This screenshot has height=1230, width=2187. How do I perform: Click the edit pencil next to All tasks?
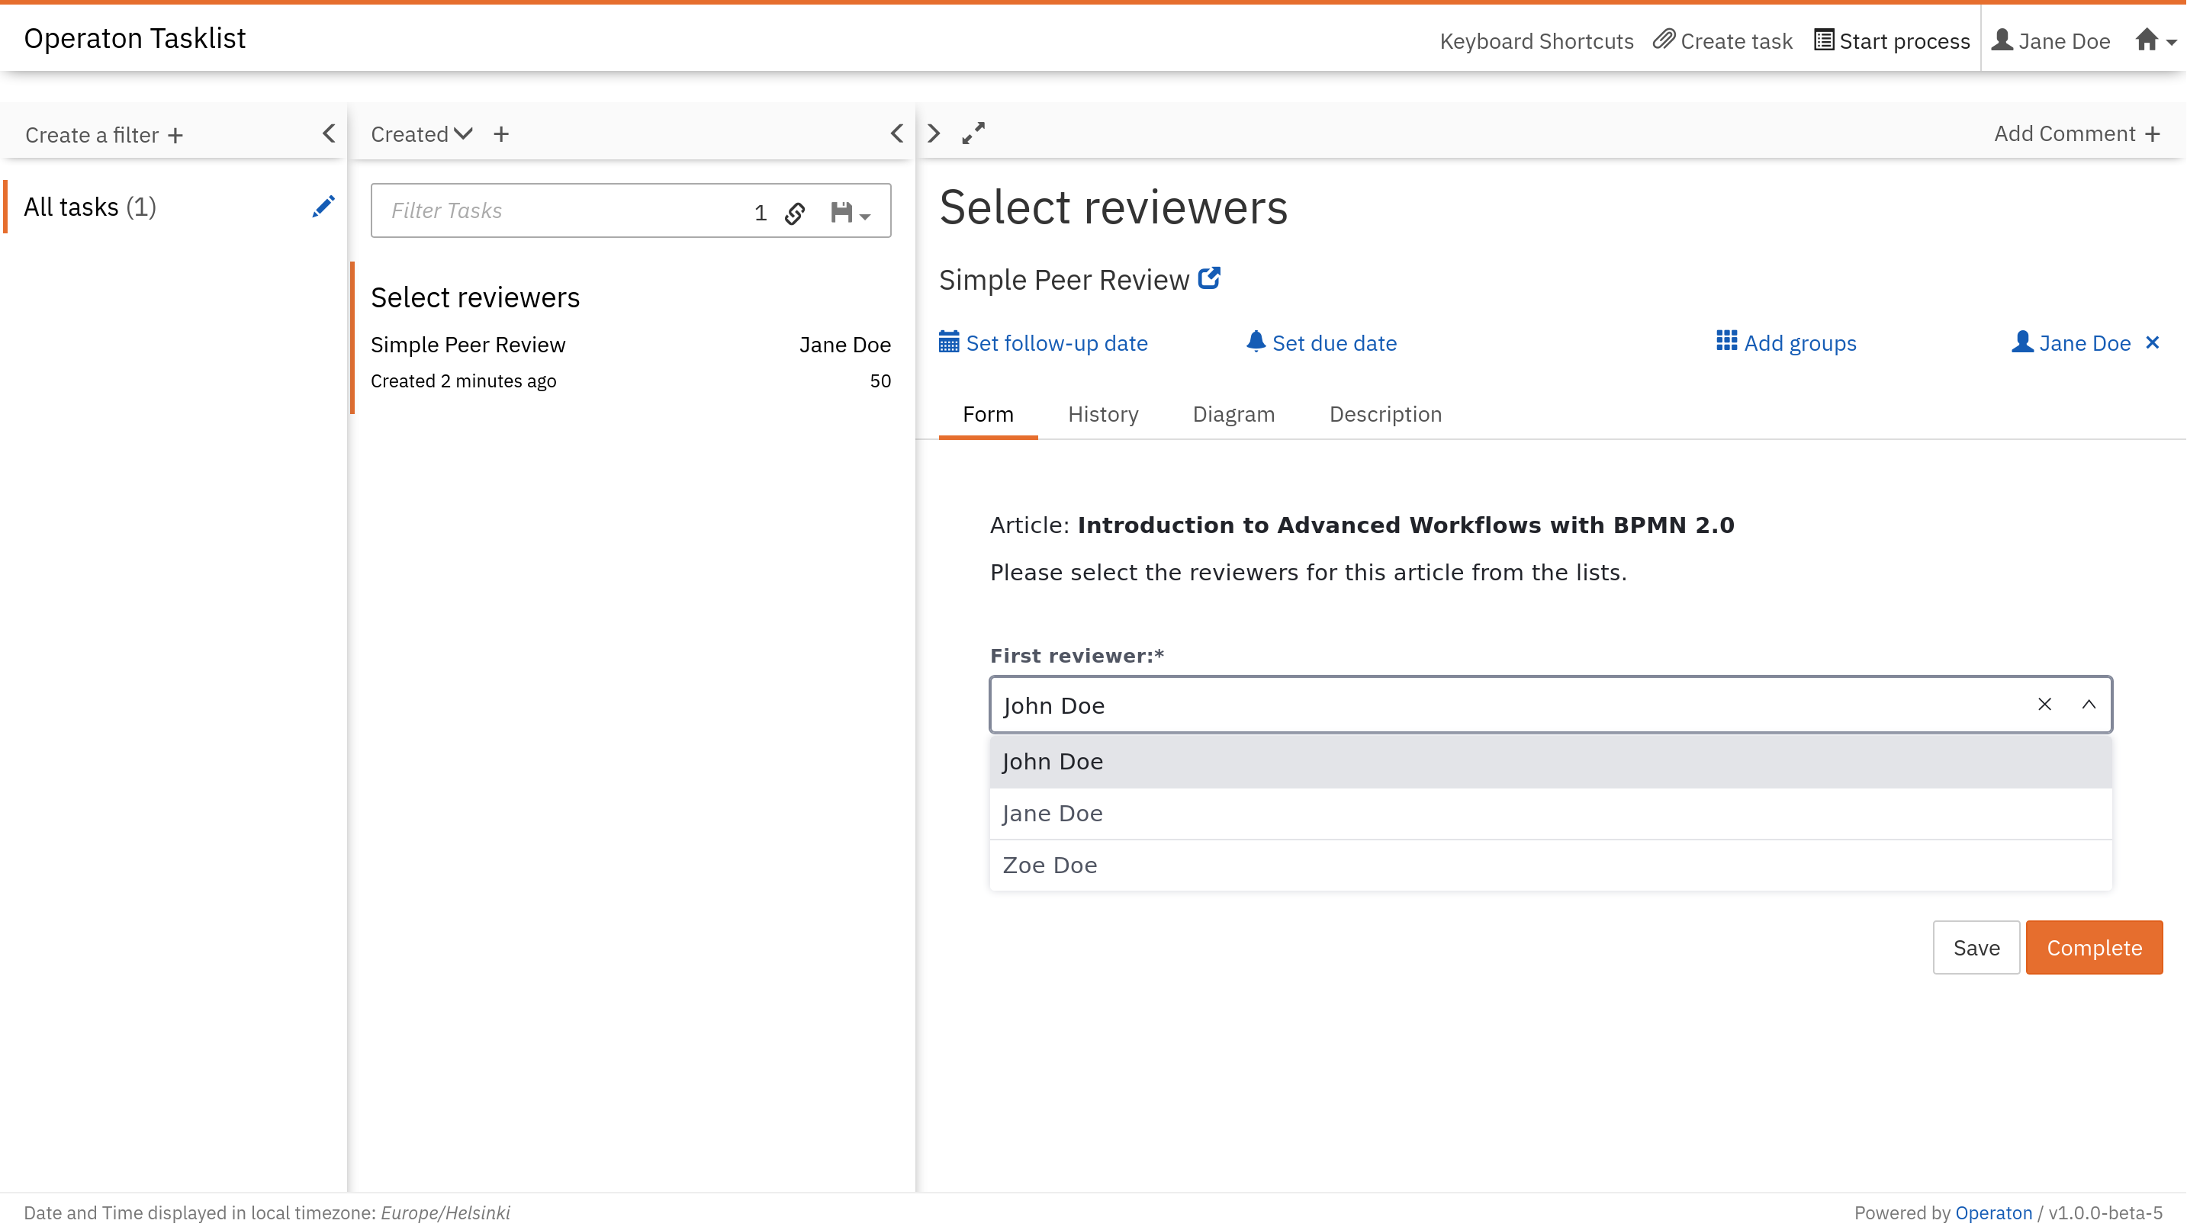[323, 207]
